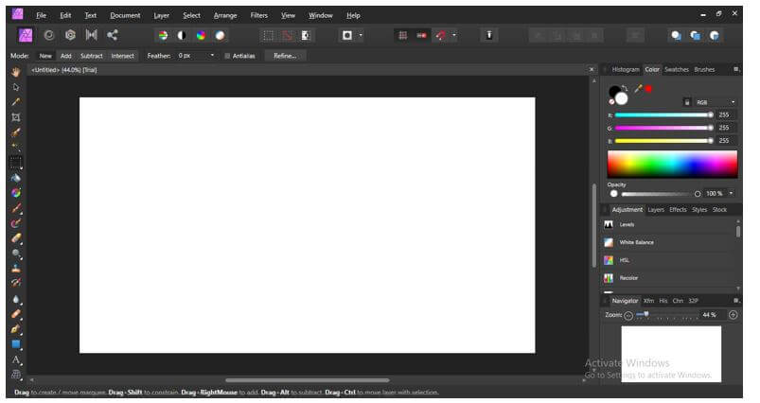Image resolution: width=760 pixels, height=403 pixels.
Task: Apply Auto White Balance from toolbar
Action: (221, 35)
